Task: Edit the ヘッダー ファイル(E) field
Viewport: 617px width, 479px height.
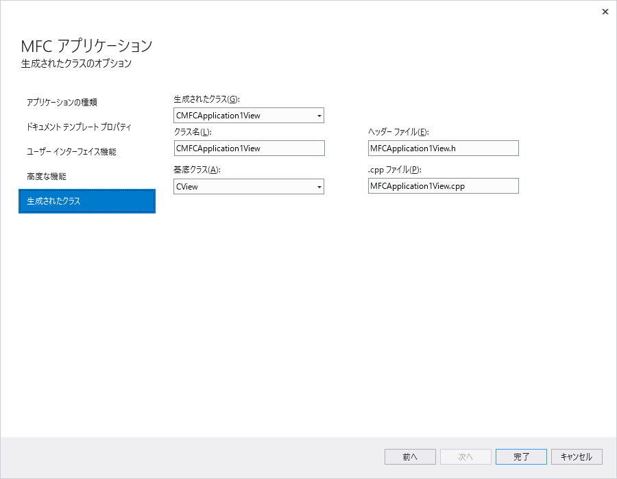Action: [x=443, y=148]
